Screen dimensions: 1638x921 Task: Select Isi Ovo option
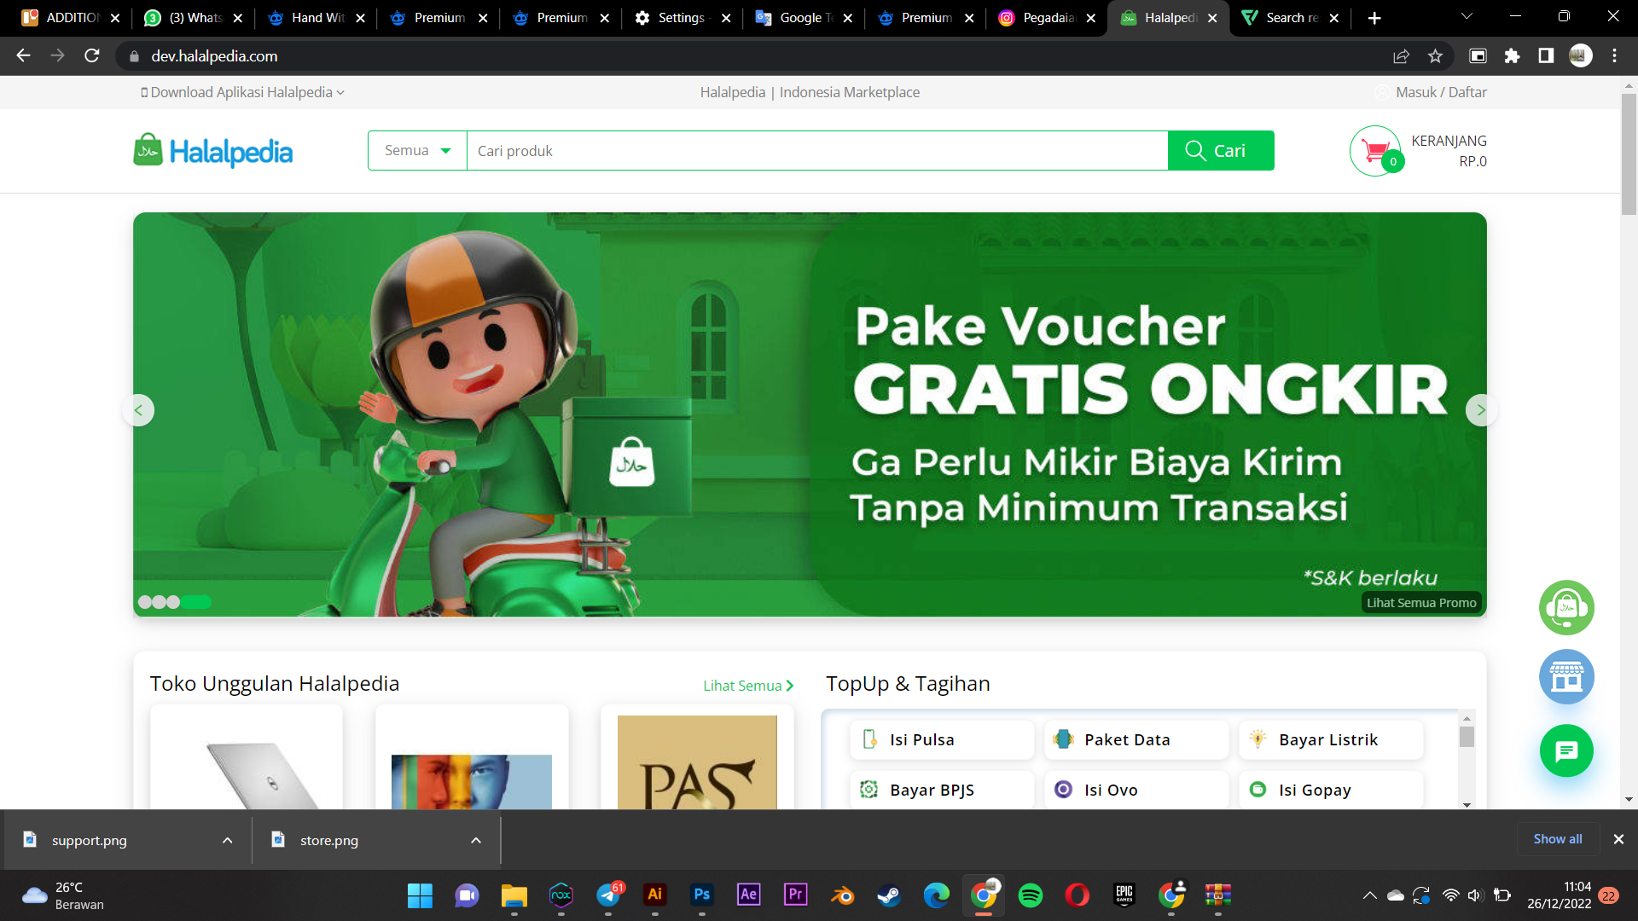[x=1136, y=790]
